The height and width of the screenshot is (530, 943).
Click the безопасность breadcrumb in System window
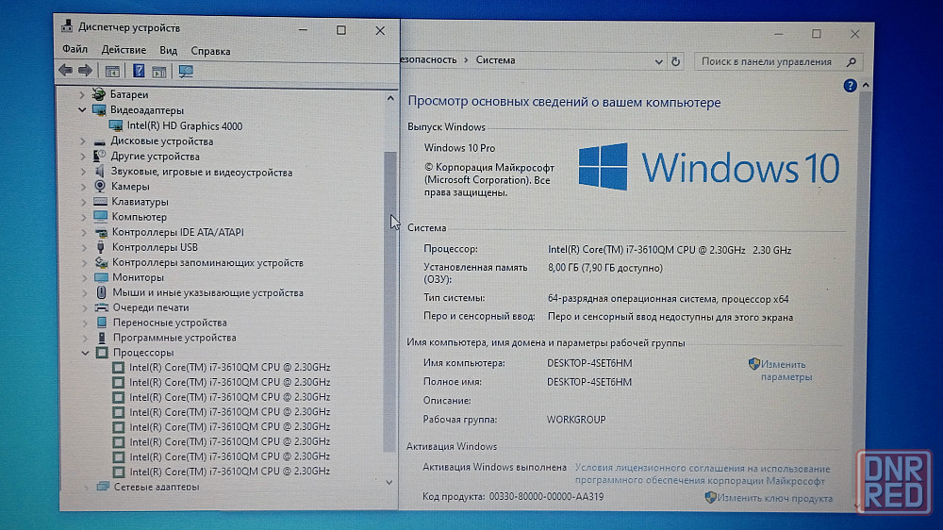[429, 60]
